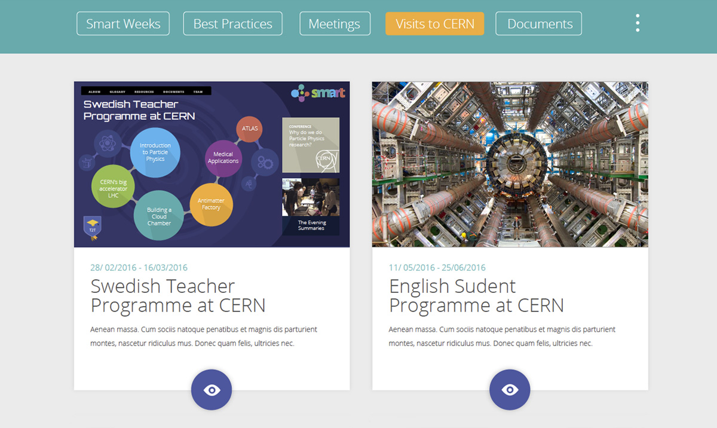Select the Visits to CERN tab
The image size is (717, 428).
point(435,24)
